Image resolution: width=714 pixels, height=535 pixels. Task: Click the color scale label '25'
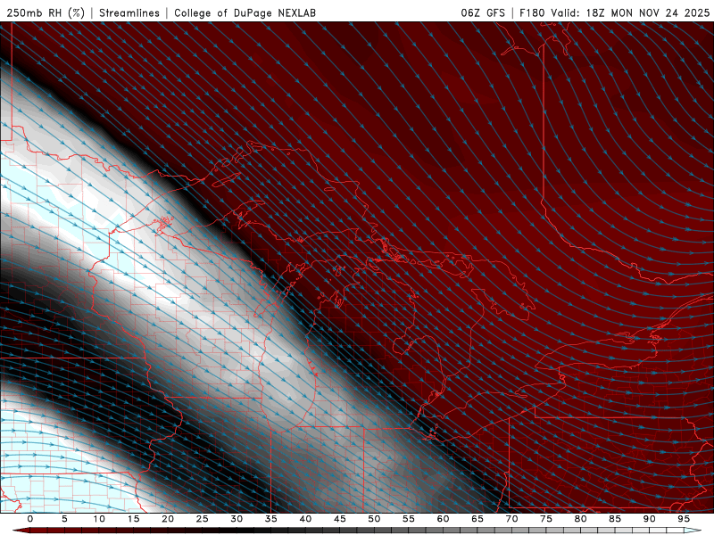click(x=203, y=519)
